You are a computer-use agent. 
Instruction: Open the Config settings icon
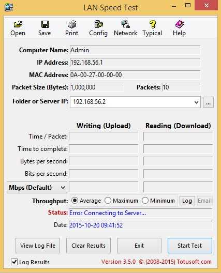click(98, 24)
